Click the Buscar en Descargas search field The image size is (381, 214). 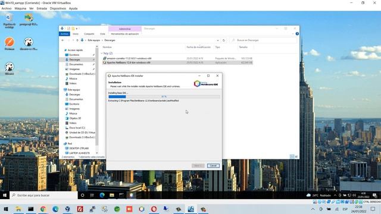point(263,40)
